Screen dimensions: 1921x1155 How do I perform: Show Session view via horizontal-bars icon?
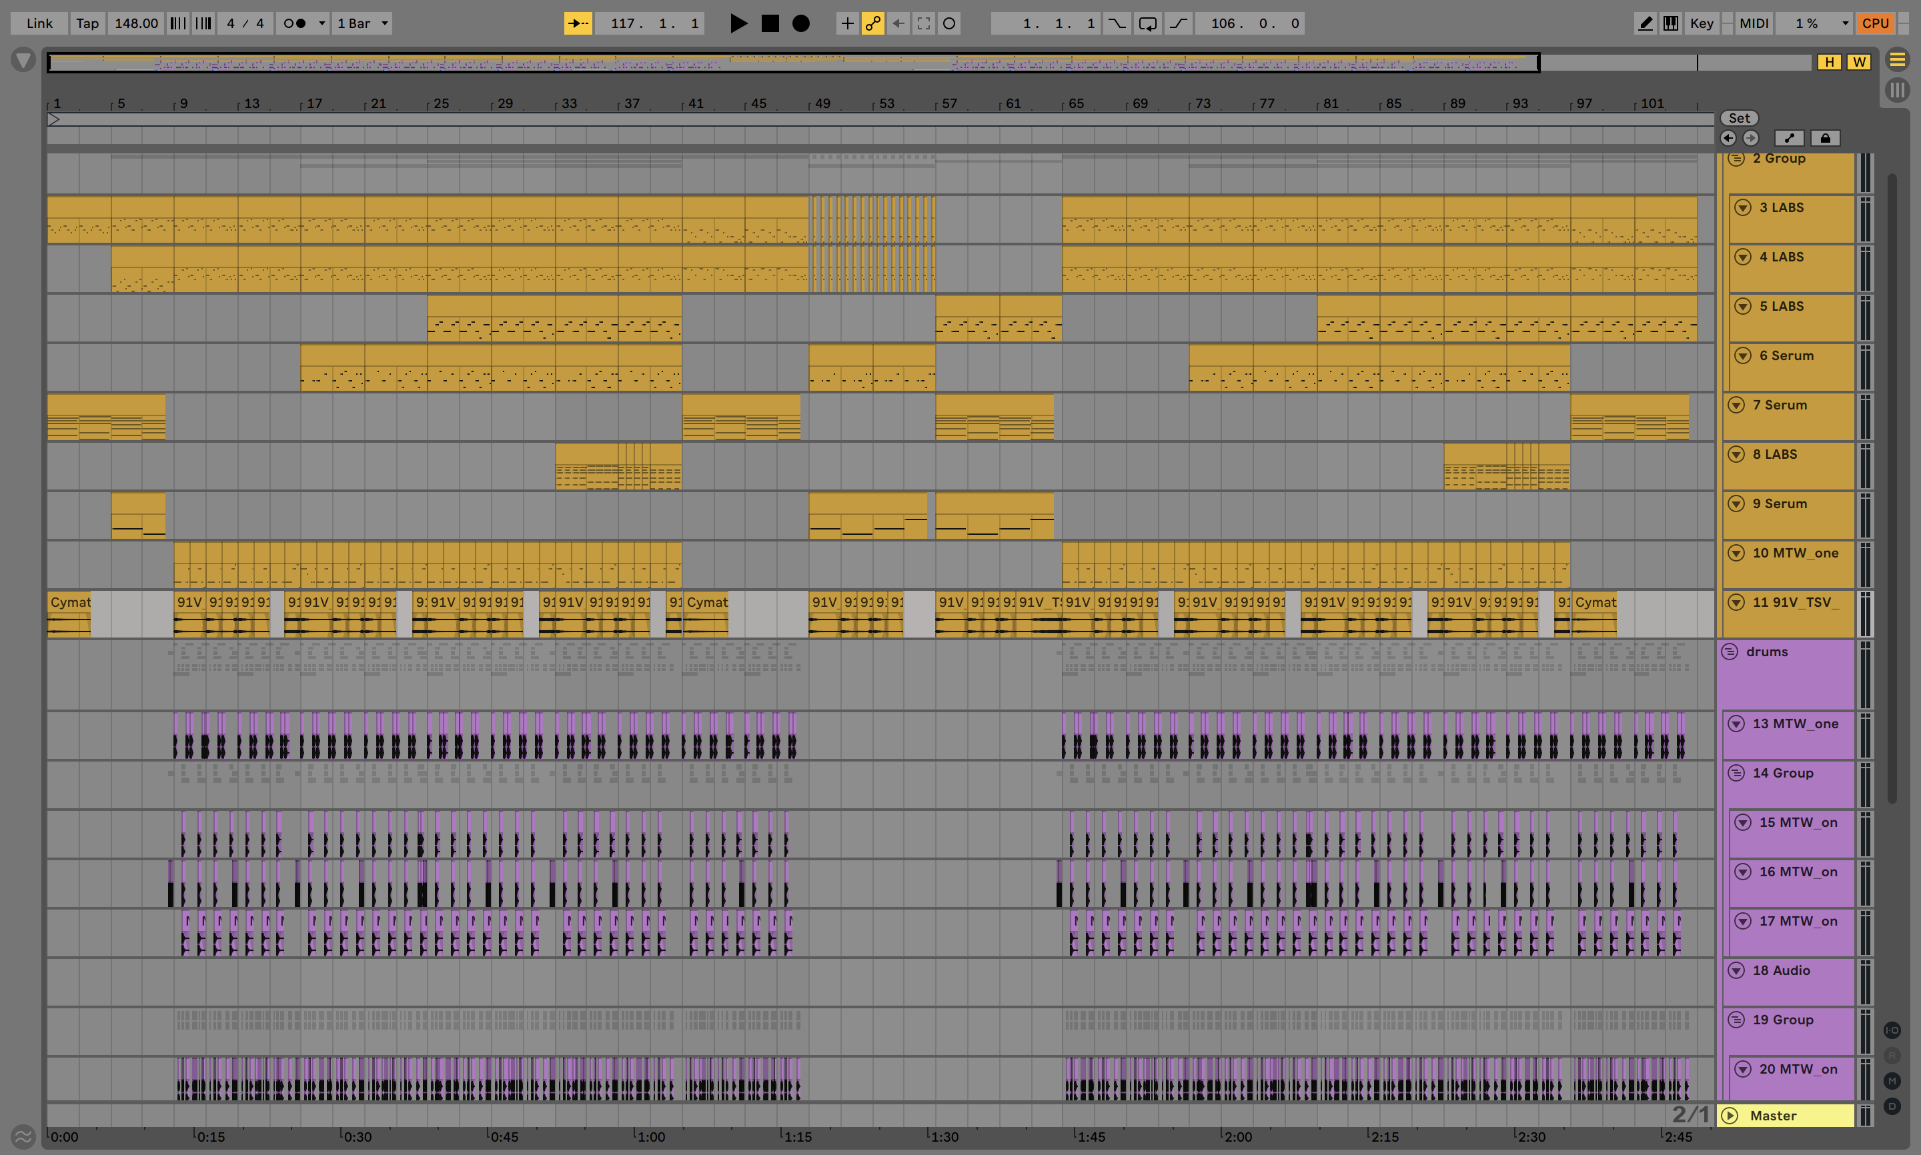pos(1898,60)
